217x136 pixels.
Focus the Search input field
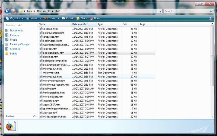pyautogui.click(x=187, y=11)
